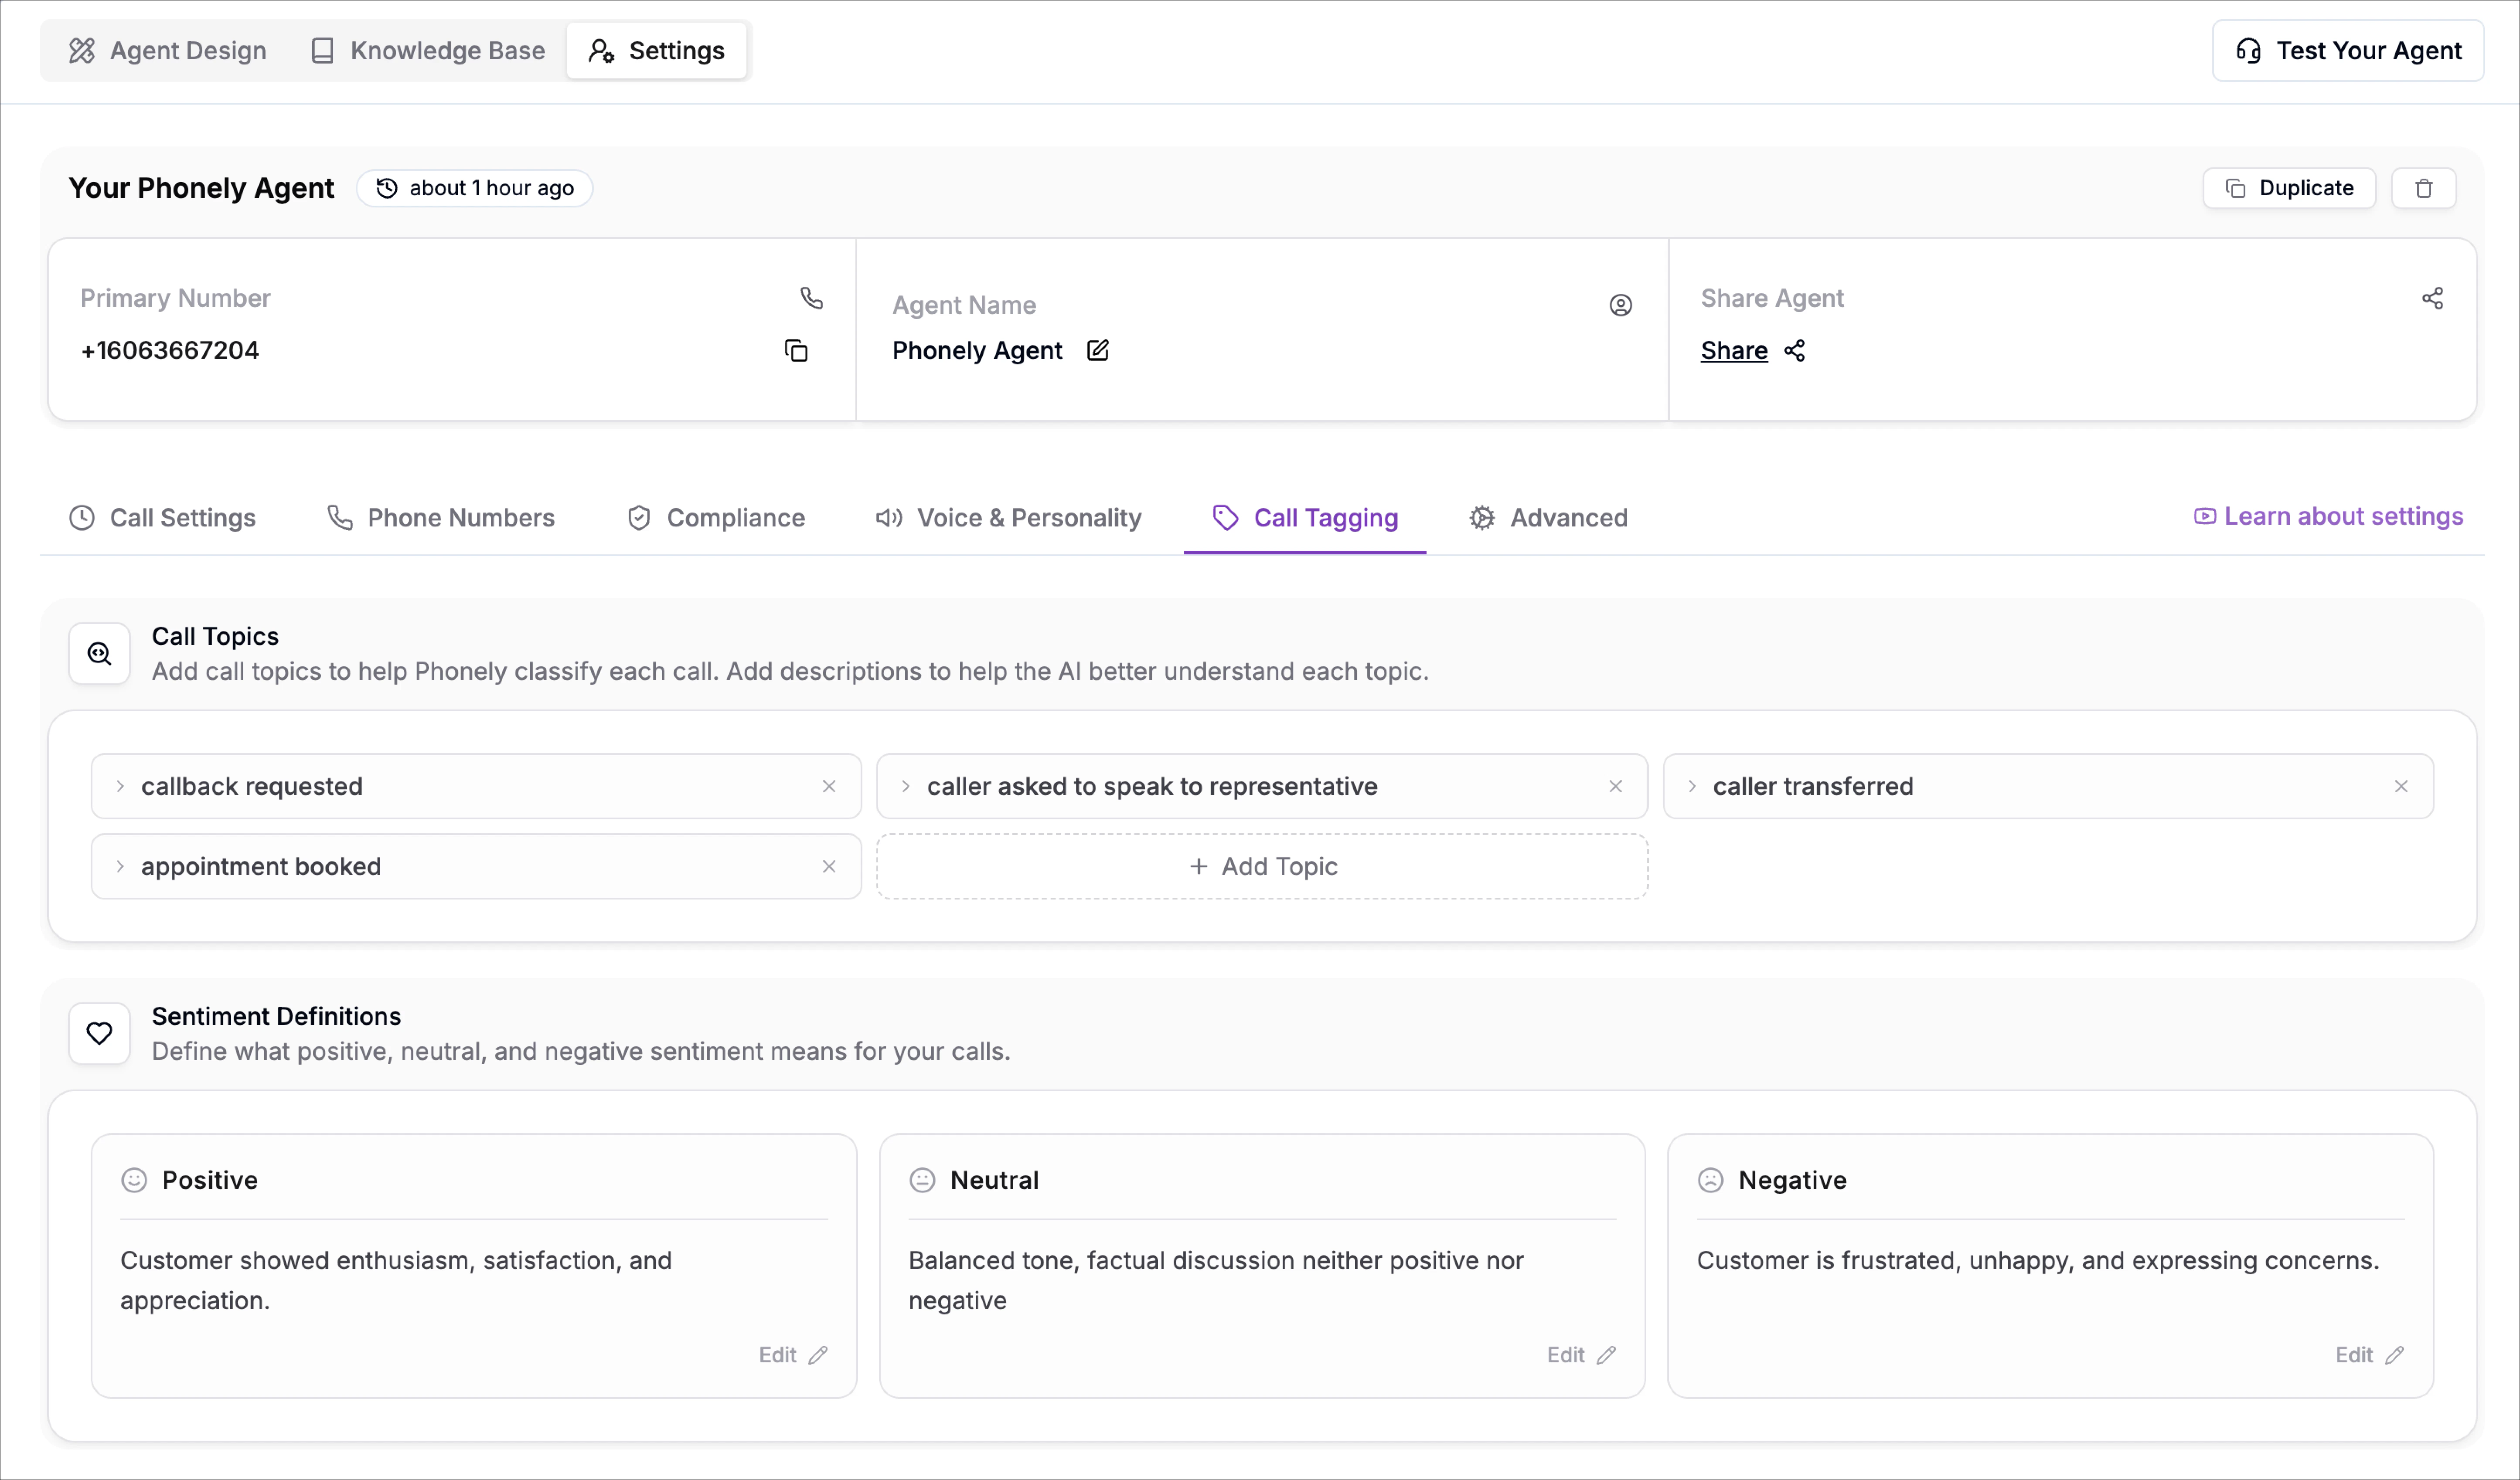Click the share icon next to Share link

click(1795, 351)
